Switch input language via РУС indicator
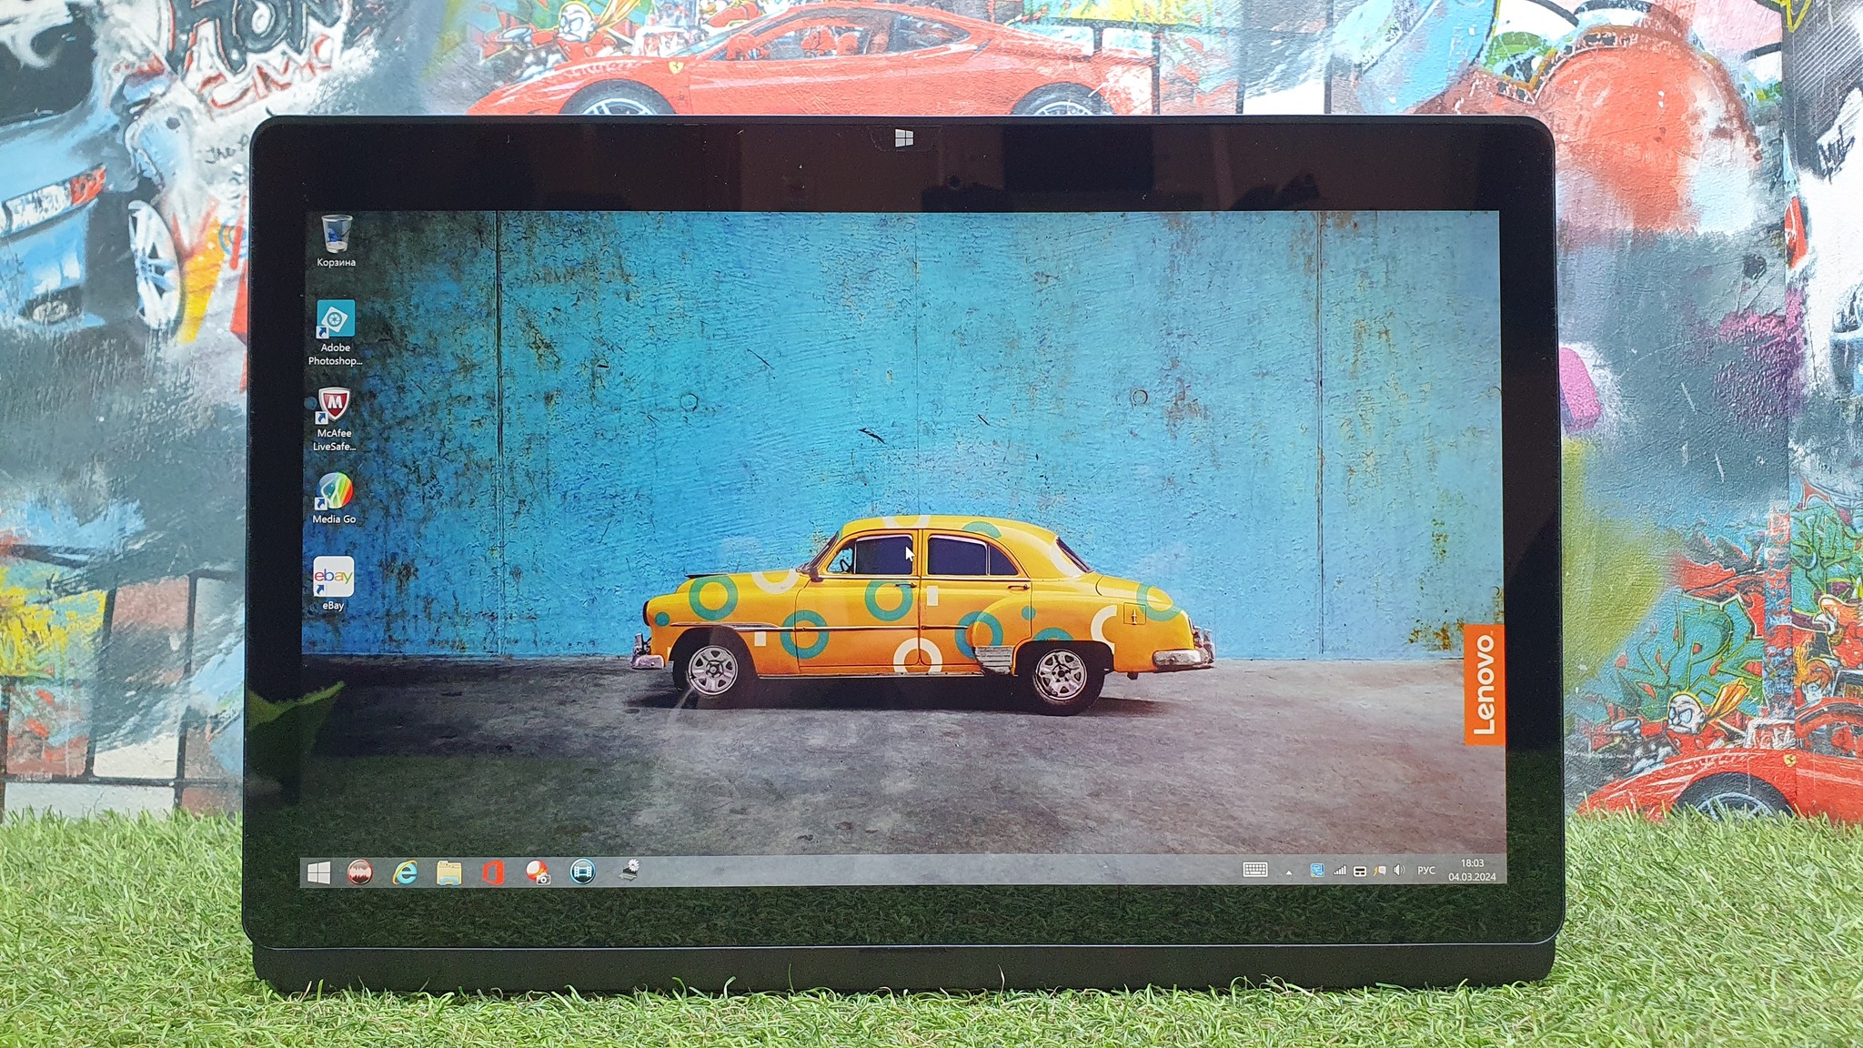Image resolution: width=1863 pixels, height=1048 pixels. coord(1426,871)
